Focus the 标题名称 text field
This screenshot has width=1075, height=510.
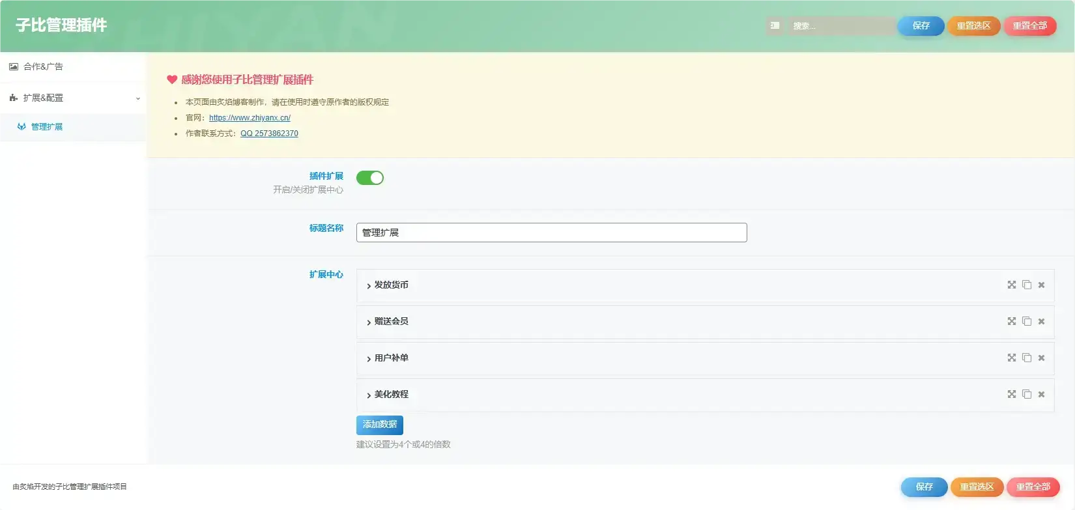[x=551, y=233]
